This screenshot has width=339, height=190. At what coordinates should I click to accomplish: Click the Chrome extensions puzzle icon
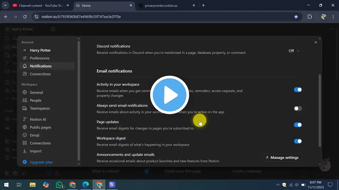(x=310, y=17)
